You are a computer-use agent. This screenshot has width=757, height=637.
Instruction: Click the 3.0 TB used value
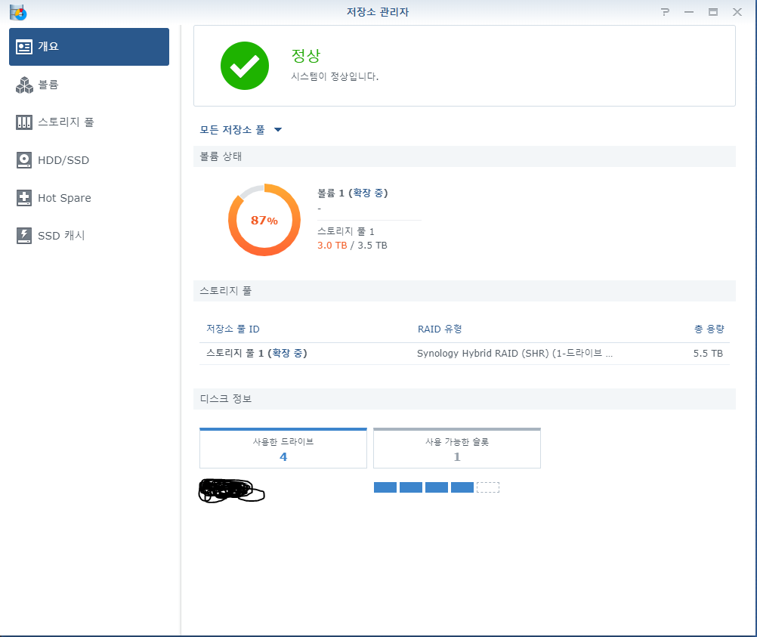pyautogui.click(x=332, y=246)
